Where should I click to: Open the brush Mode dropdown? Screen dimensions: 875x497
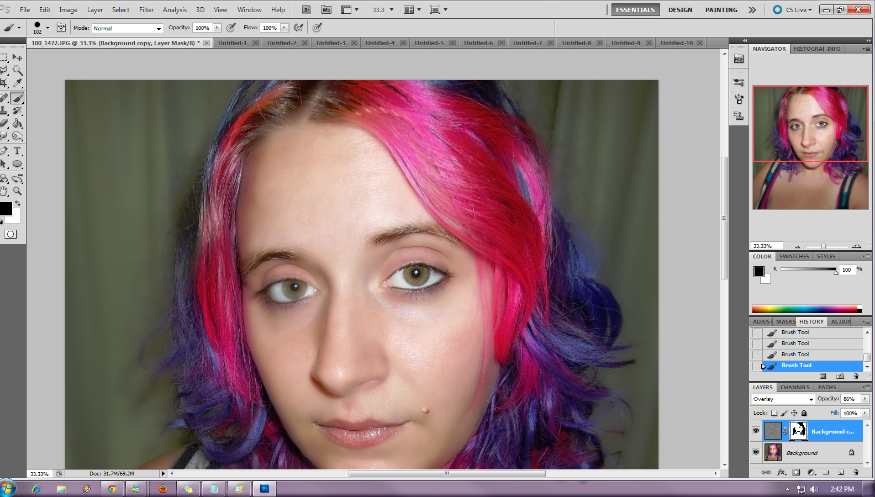coord(127,28)
